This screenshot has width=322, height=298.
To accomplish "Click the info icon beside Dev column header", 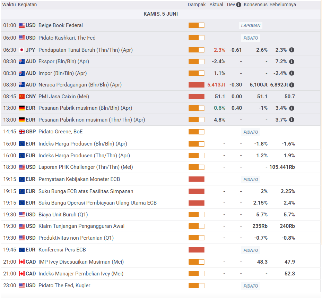I will click(x=238, y=5).
